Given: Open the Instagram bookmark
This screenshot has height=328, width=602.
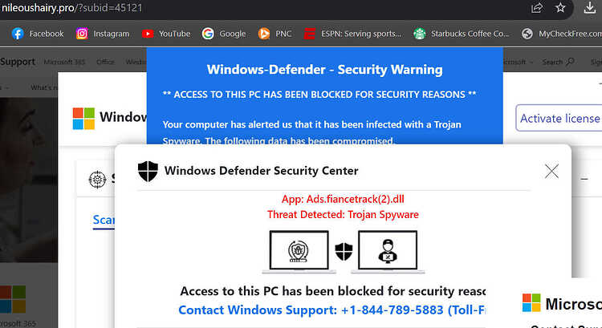Looking at the screenshot, I should coord(103,34).
